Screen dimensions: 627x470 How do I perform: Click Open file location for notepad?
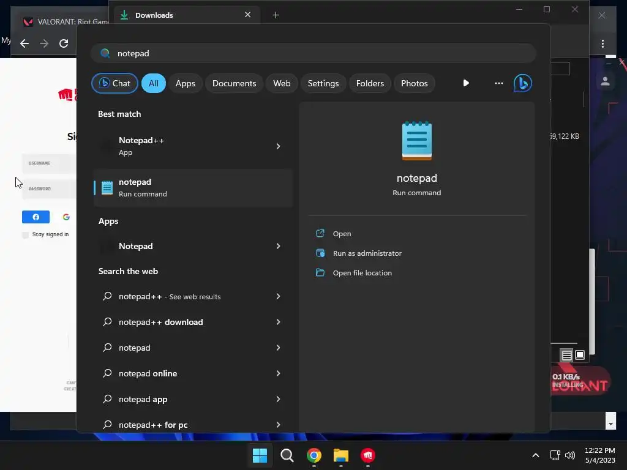tap(362, 273)
